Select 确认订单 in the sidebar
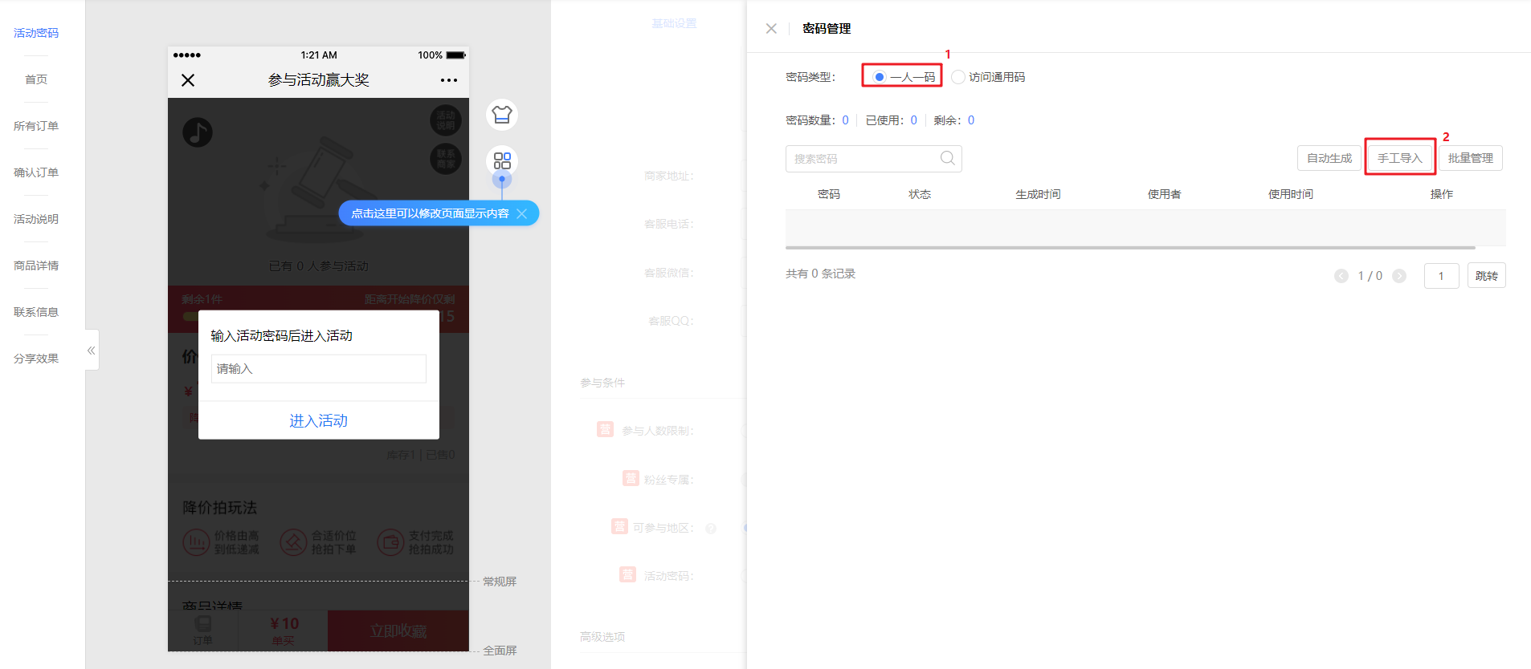 pos(36,172)
